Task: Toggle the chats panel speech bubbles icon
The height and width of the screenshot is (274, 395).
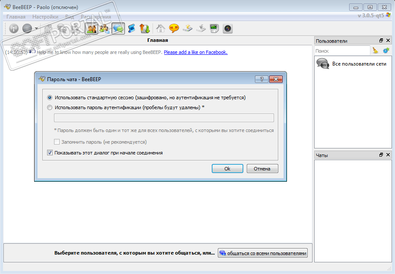Action: tap(118, 28)
